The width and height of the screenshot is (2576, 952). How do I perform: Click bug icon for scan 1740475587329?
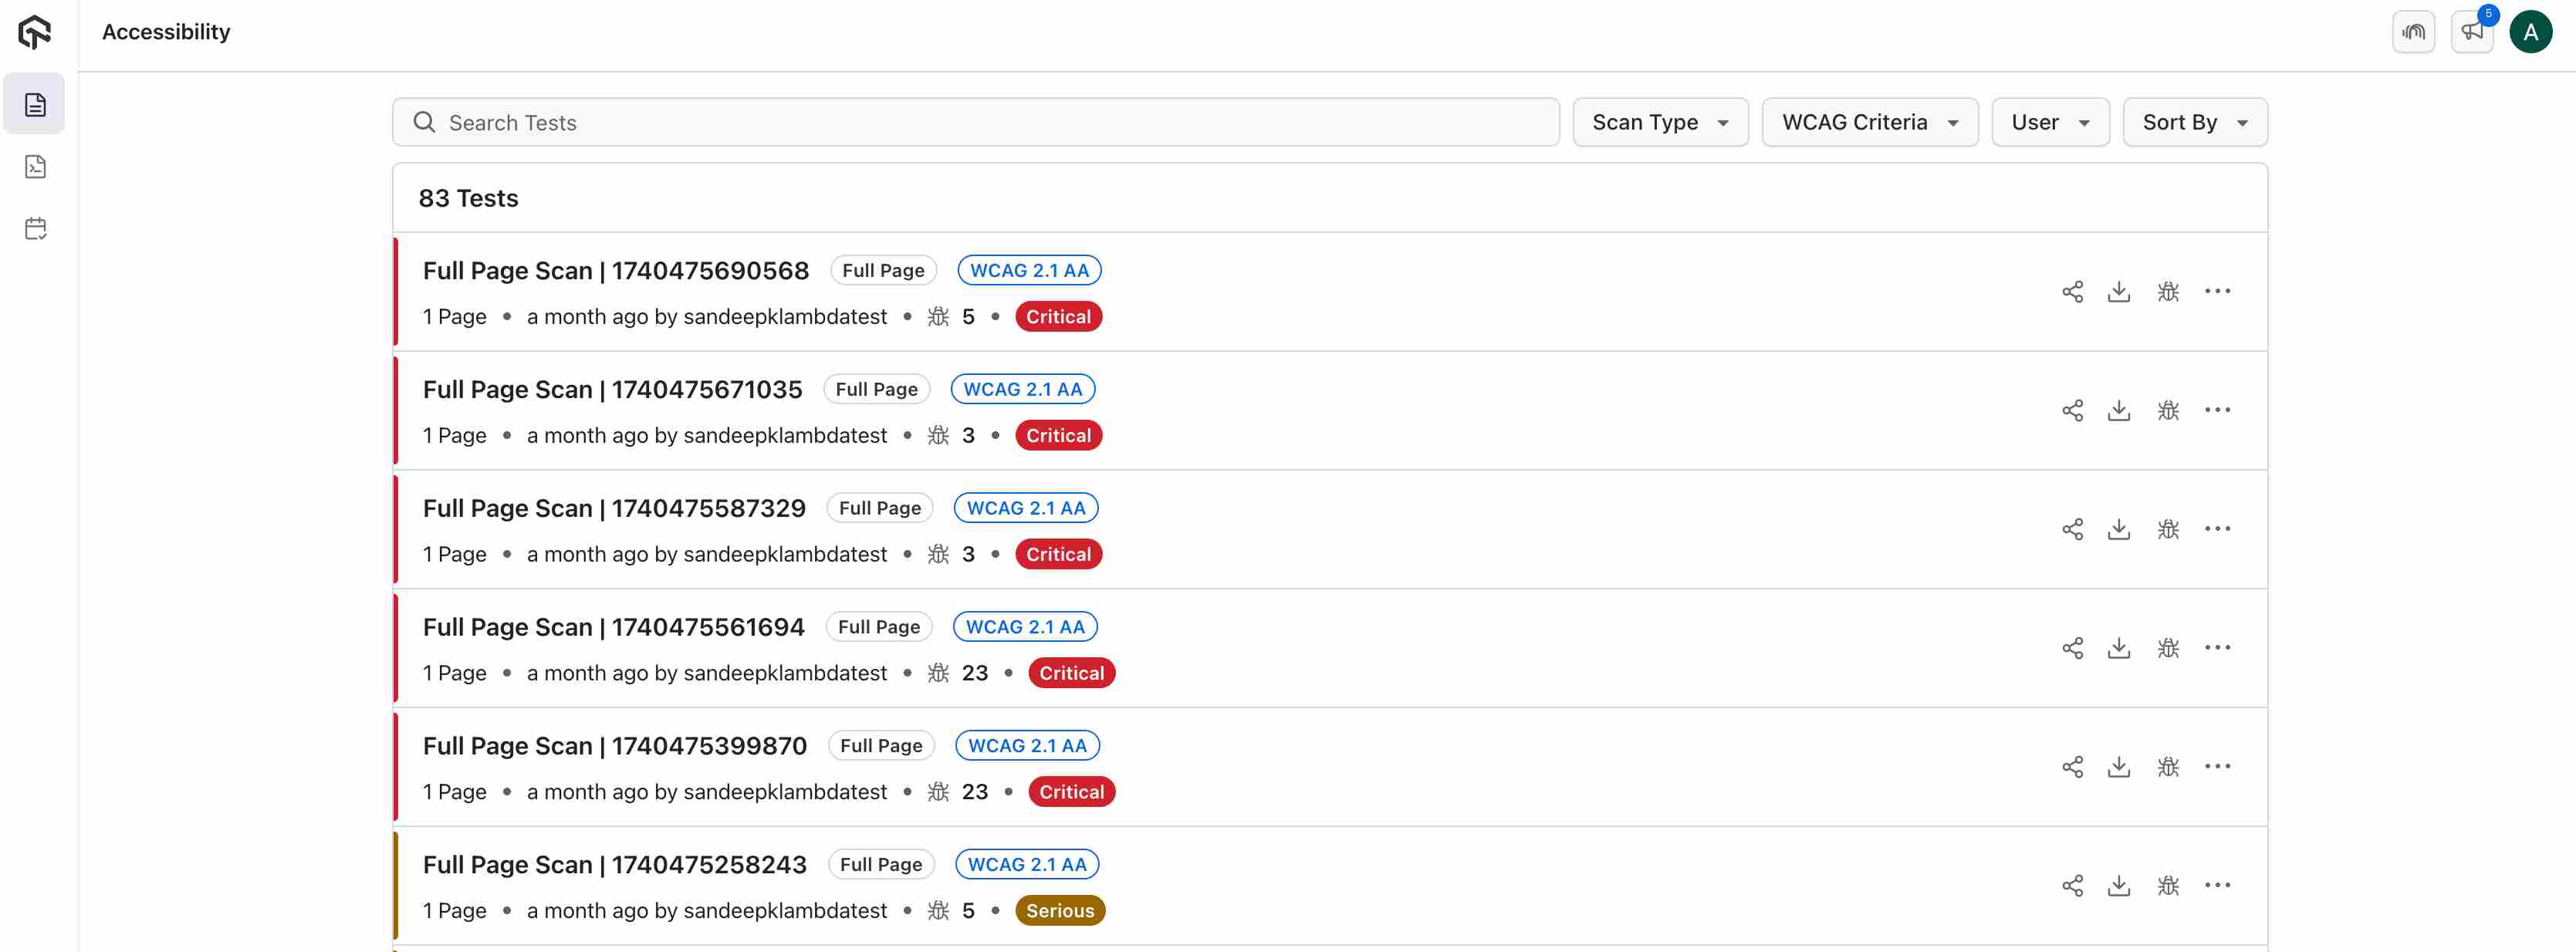pos(2167,530)
